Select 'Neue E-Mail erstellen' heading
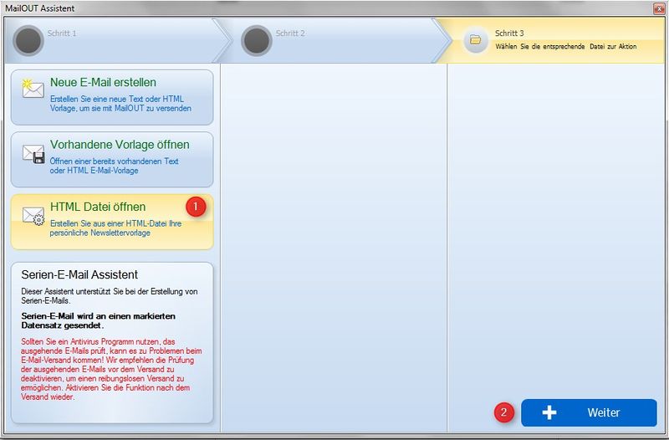The image size is (669, 440). (103, 82)
